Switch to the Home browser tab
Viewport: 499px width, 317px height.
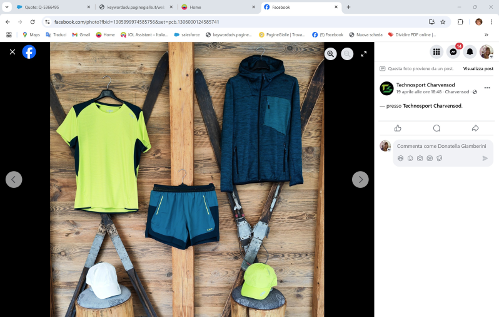[x=218, y=7]
